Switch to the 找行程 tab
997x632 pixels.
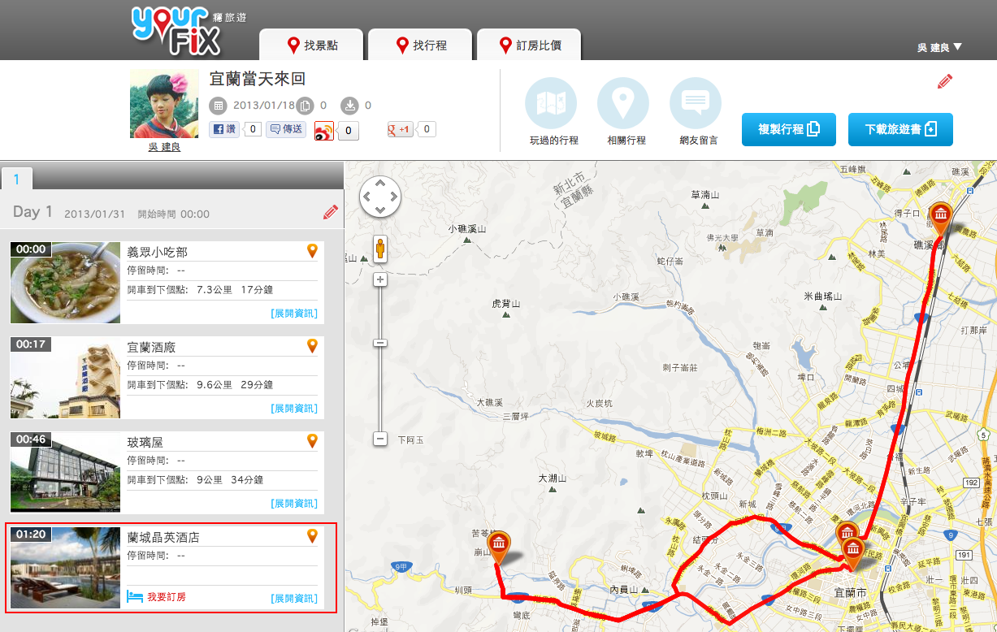click(421, 45)
